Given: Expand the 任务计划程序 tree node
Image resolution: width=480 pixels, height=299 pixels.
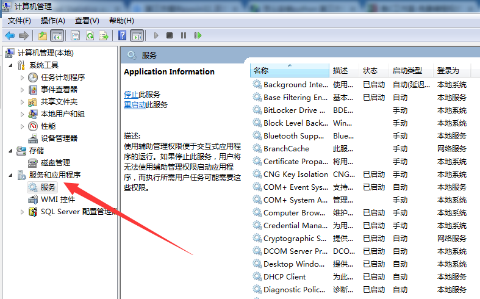Looking at the screenshot, I should (23, 77).
